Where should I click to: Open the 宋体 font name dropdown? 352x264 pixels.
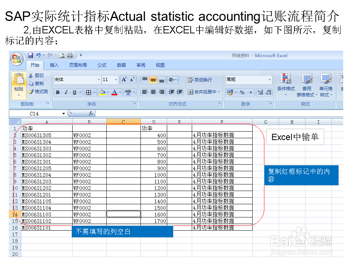click(99, 80)
